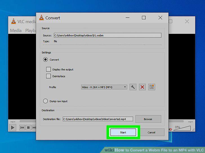Click the stop playback button
Viewport: 205px width, 153px height.
point(28,127)
